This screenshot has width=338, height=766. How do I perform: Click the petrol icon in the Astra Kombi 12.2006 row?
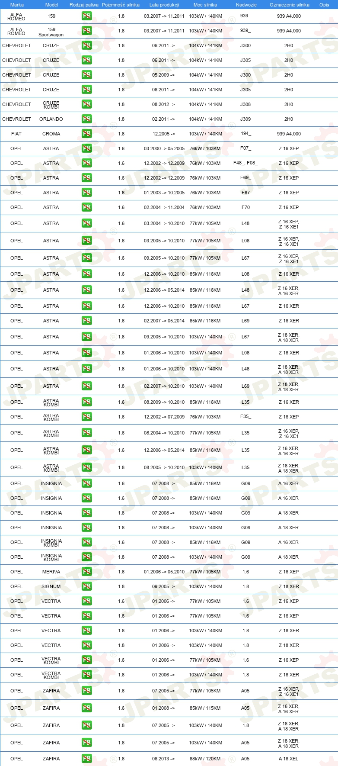(x=86, y=450)
